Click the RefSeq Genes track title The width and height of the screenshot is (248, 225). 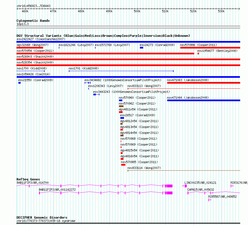point(28,179)
